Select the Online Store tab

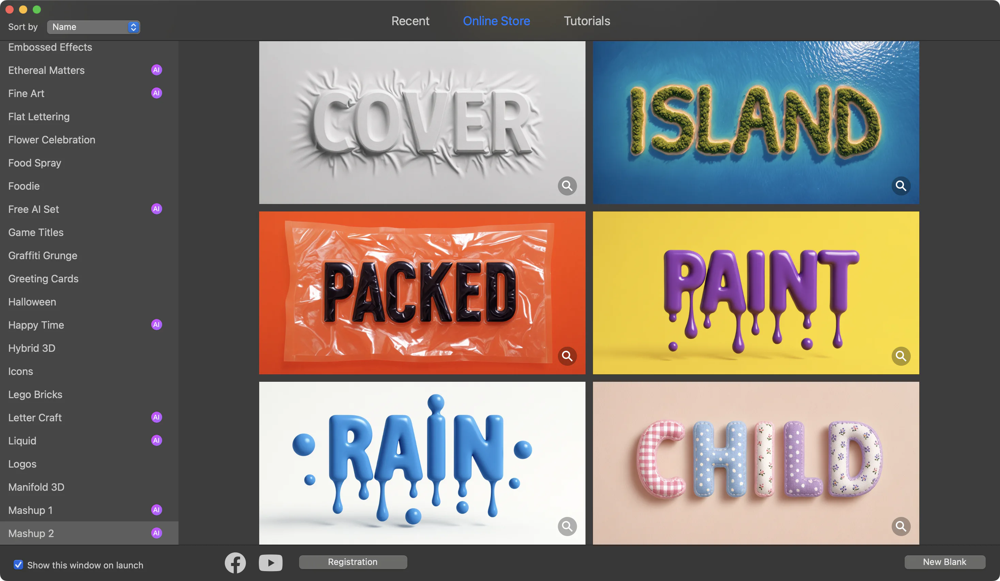coord(496,21)
